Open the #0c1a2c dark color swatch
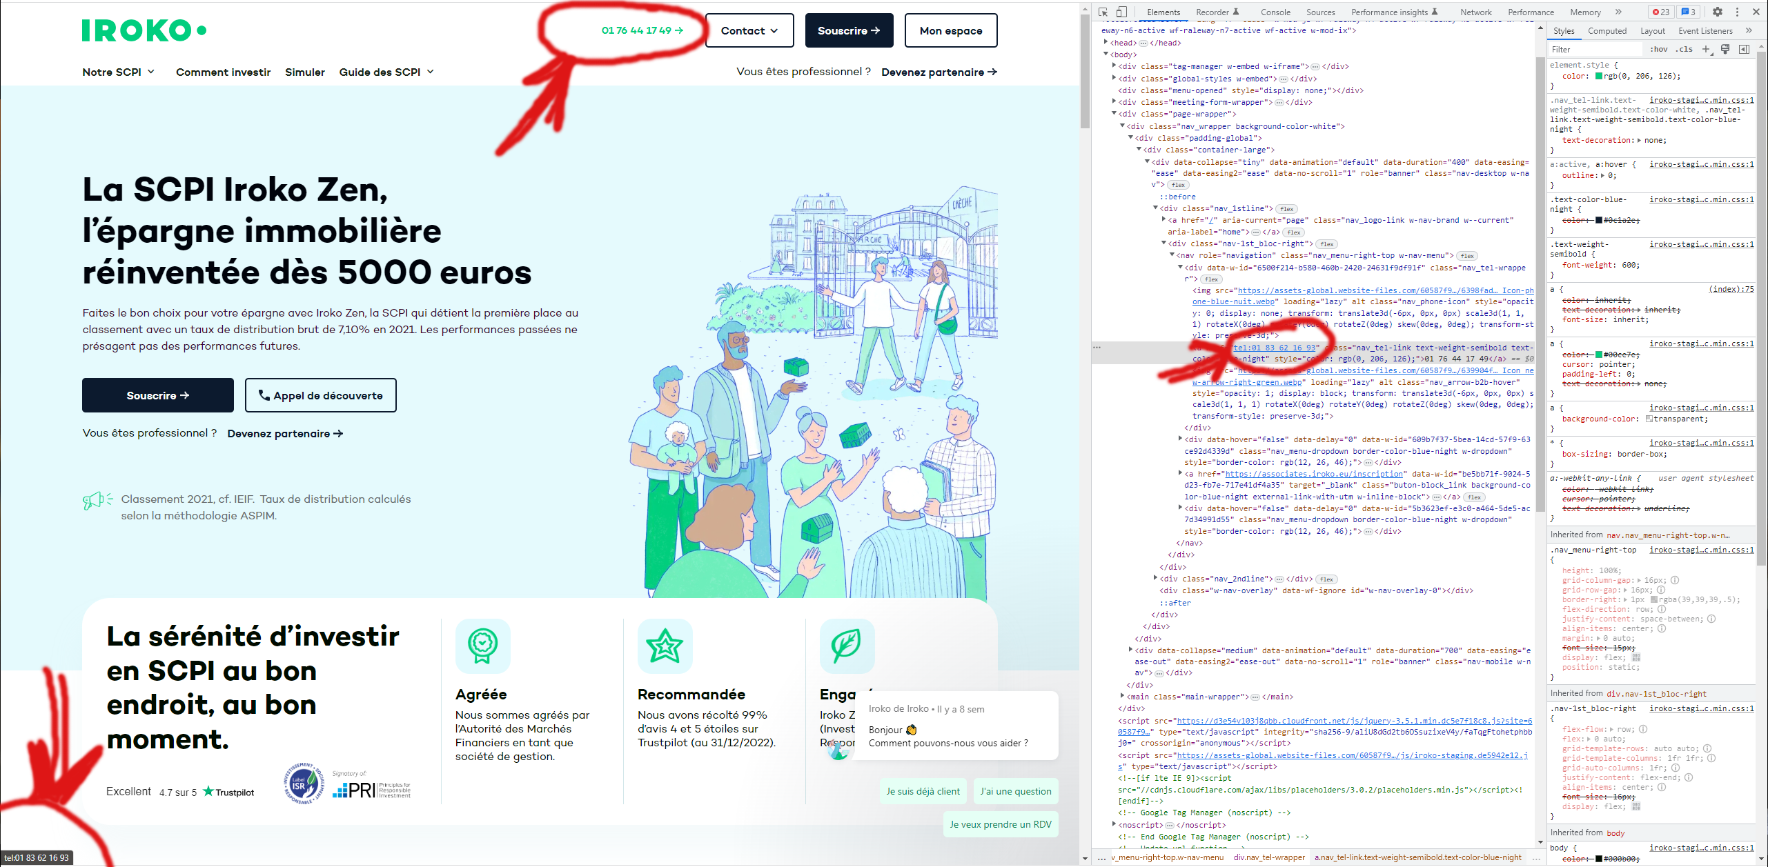1768x867 pixels. pos(1598,221)
